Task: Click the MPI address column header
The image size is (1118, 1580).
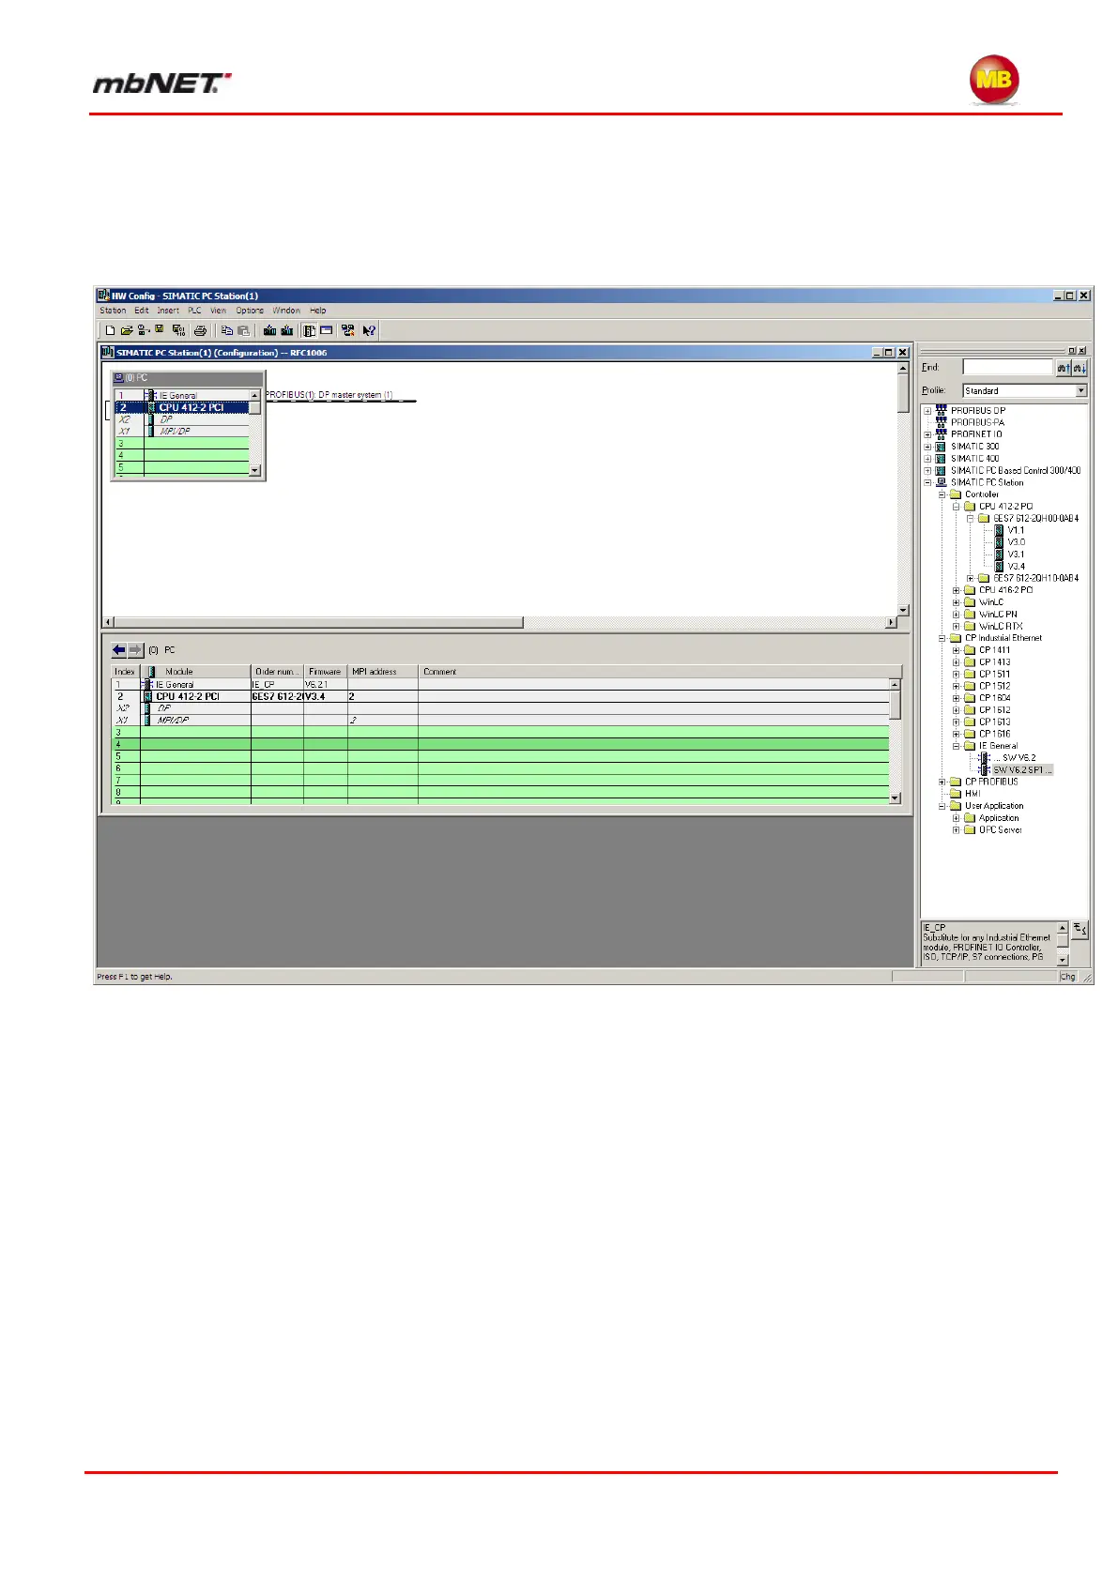Action: click(x=383, y=672)
